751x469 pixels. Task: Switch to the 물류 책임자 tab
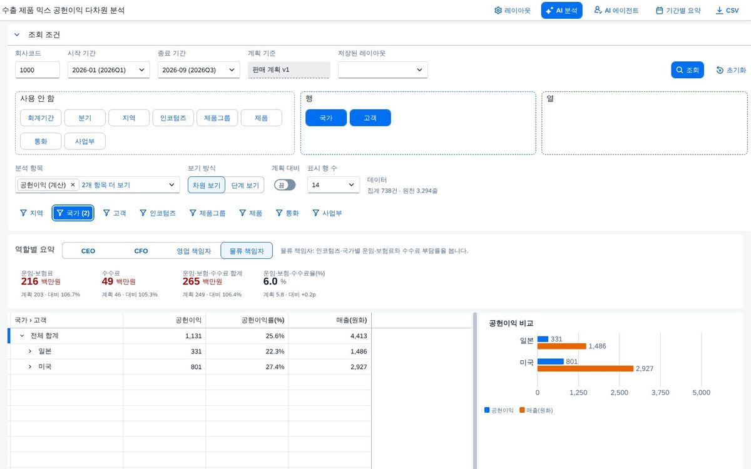pos(247,251)
